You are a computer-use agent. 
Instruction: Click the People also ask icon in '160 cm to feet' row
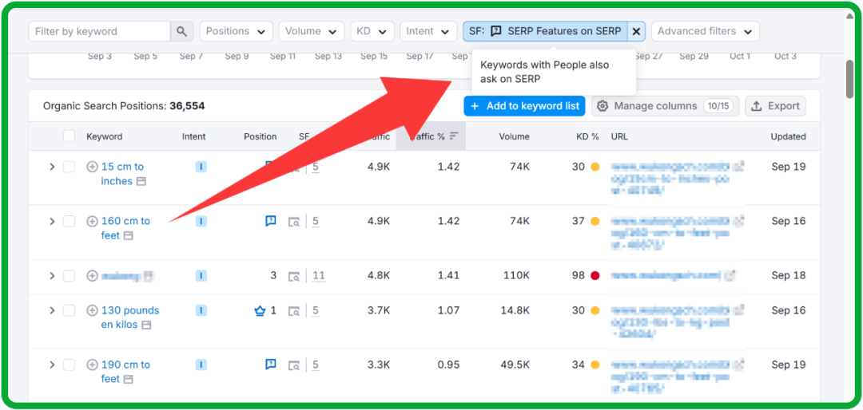tap(271, 221)
